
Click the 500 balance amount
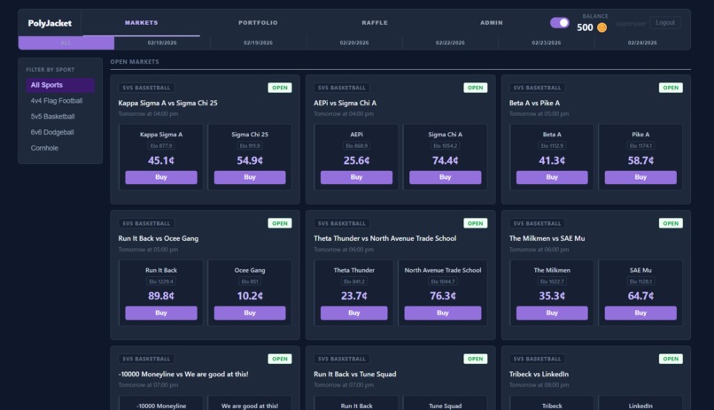click(585, 27)
